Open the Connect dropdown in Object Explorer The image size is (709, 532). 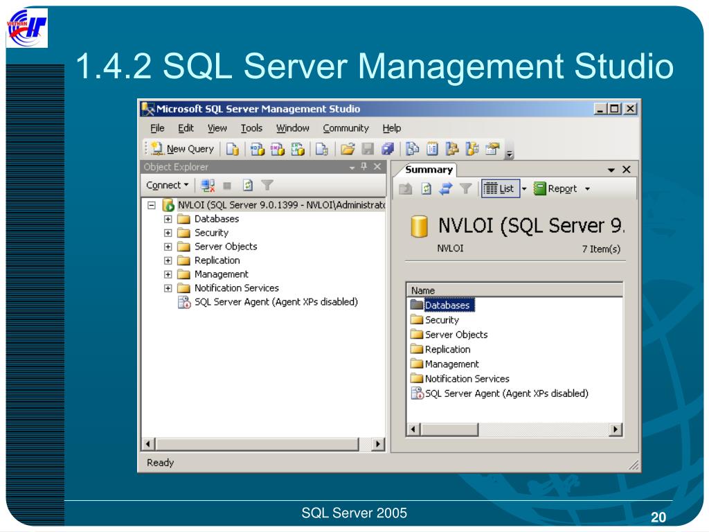point(168,185)
